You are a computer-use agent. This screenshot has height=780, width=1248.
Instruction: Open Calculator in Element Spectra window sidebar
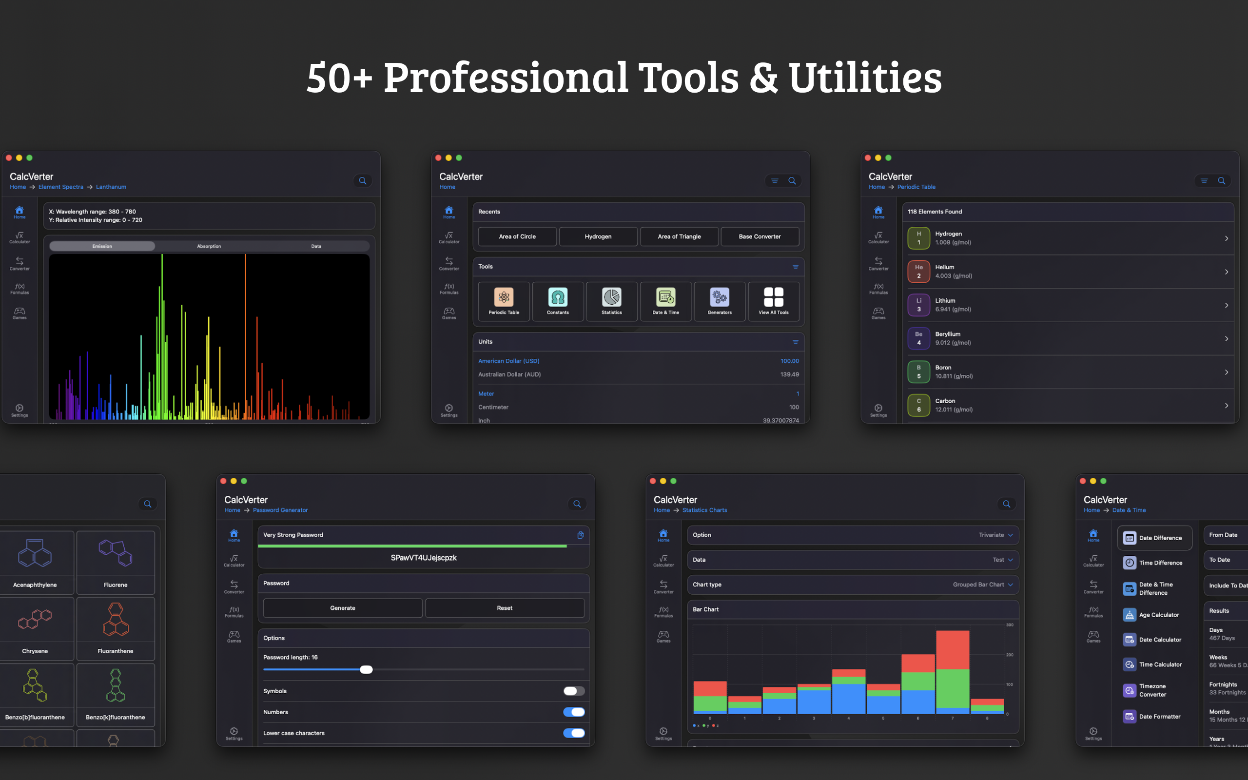[19, 237]
